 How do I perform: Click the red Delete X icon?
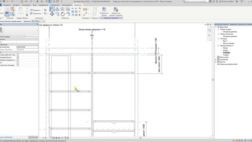[80, 15]
